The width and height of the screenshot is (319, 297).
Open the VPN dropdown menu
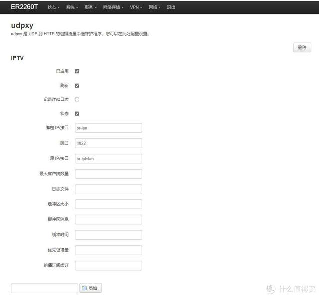tap(136, 7)
